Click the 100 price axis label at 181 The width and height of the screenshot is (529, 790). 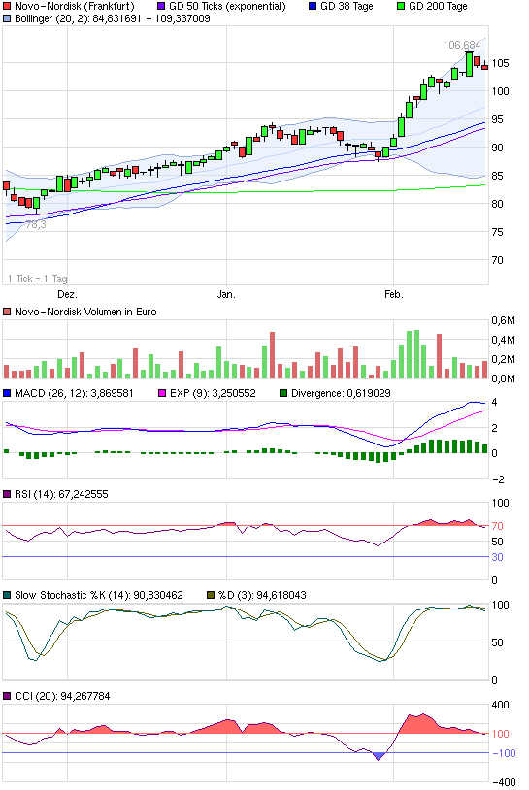tap(500, 91)
